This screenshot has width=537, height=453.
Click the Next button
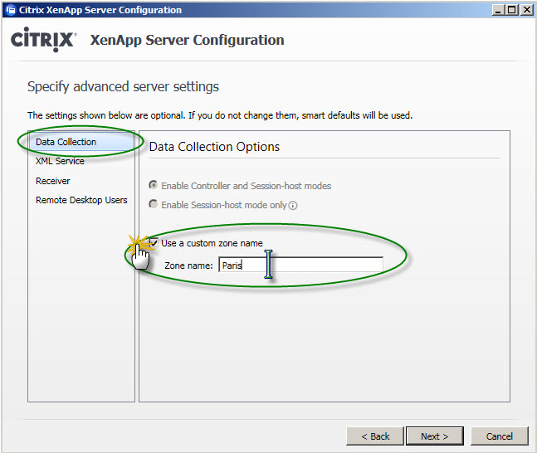[435, 436]
